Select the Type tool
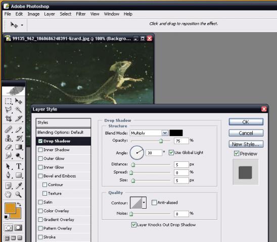The image size is (277, 242). [18, 166]
